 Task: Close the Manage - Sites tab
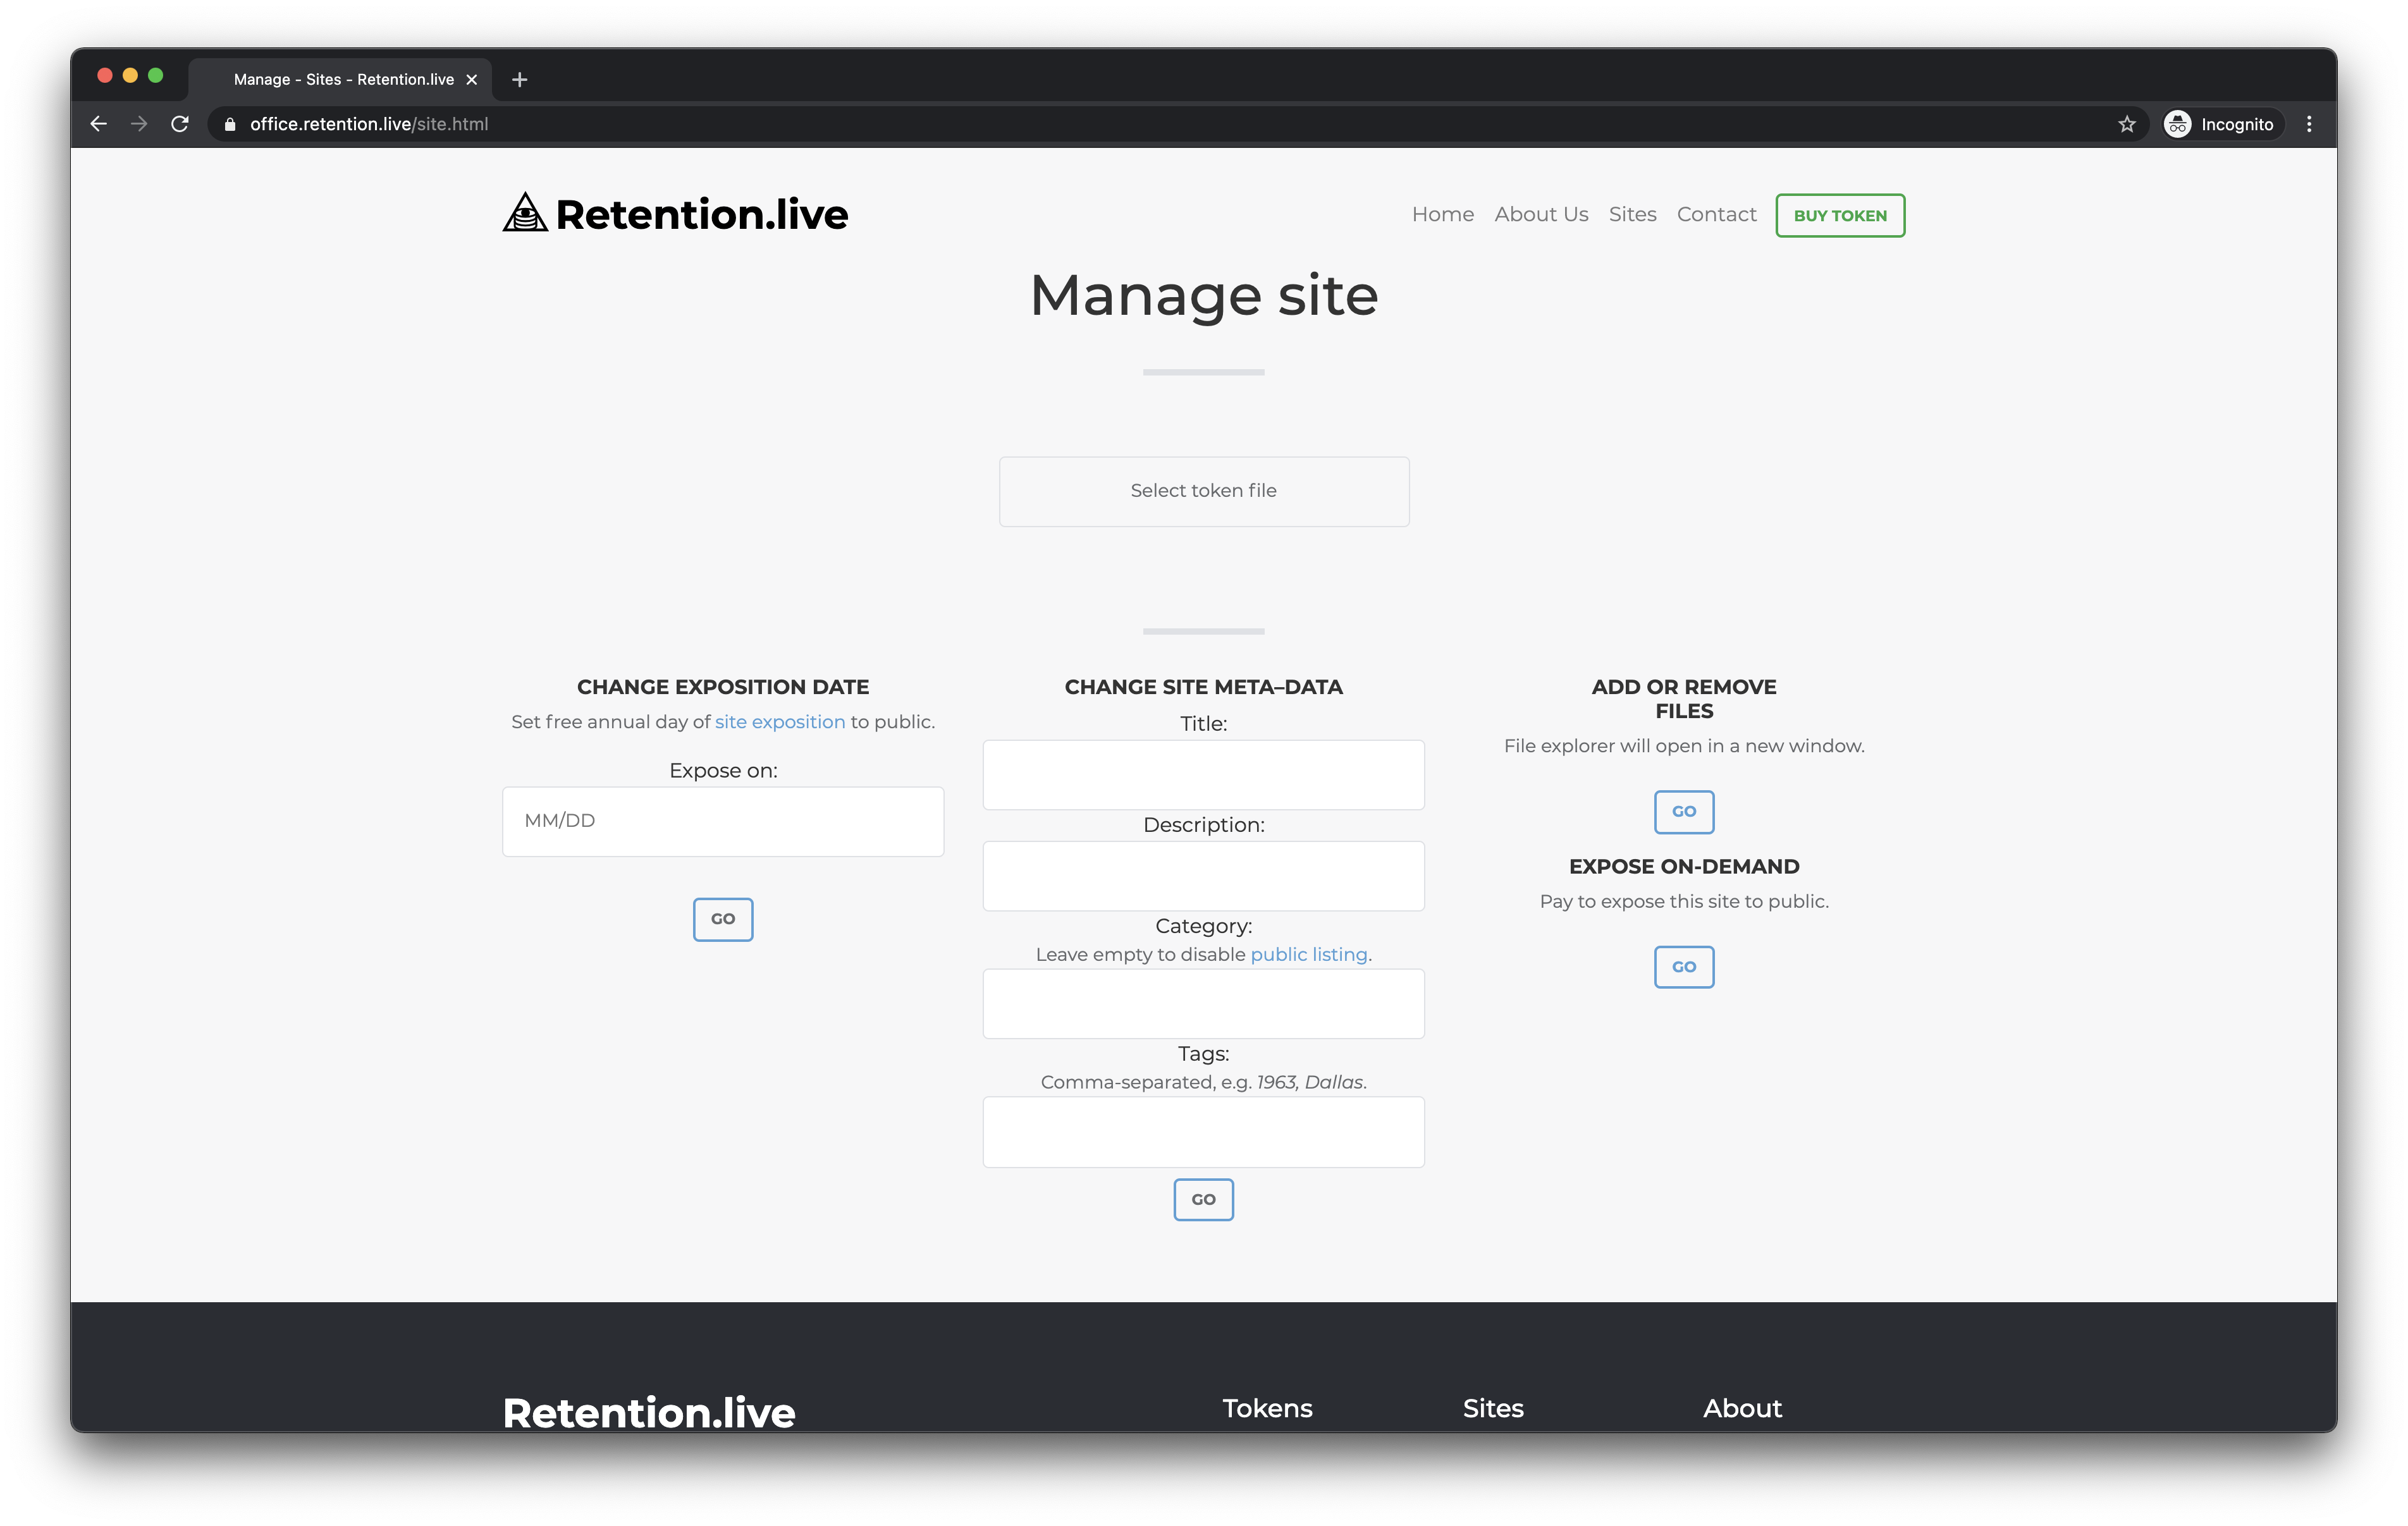(x=472, y=80)
